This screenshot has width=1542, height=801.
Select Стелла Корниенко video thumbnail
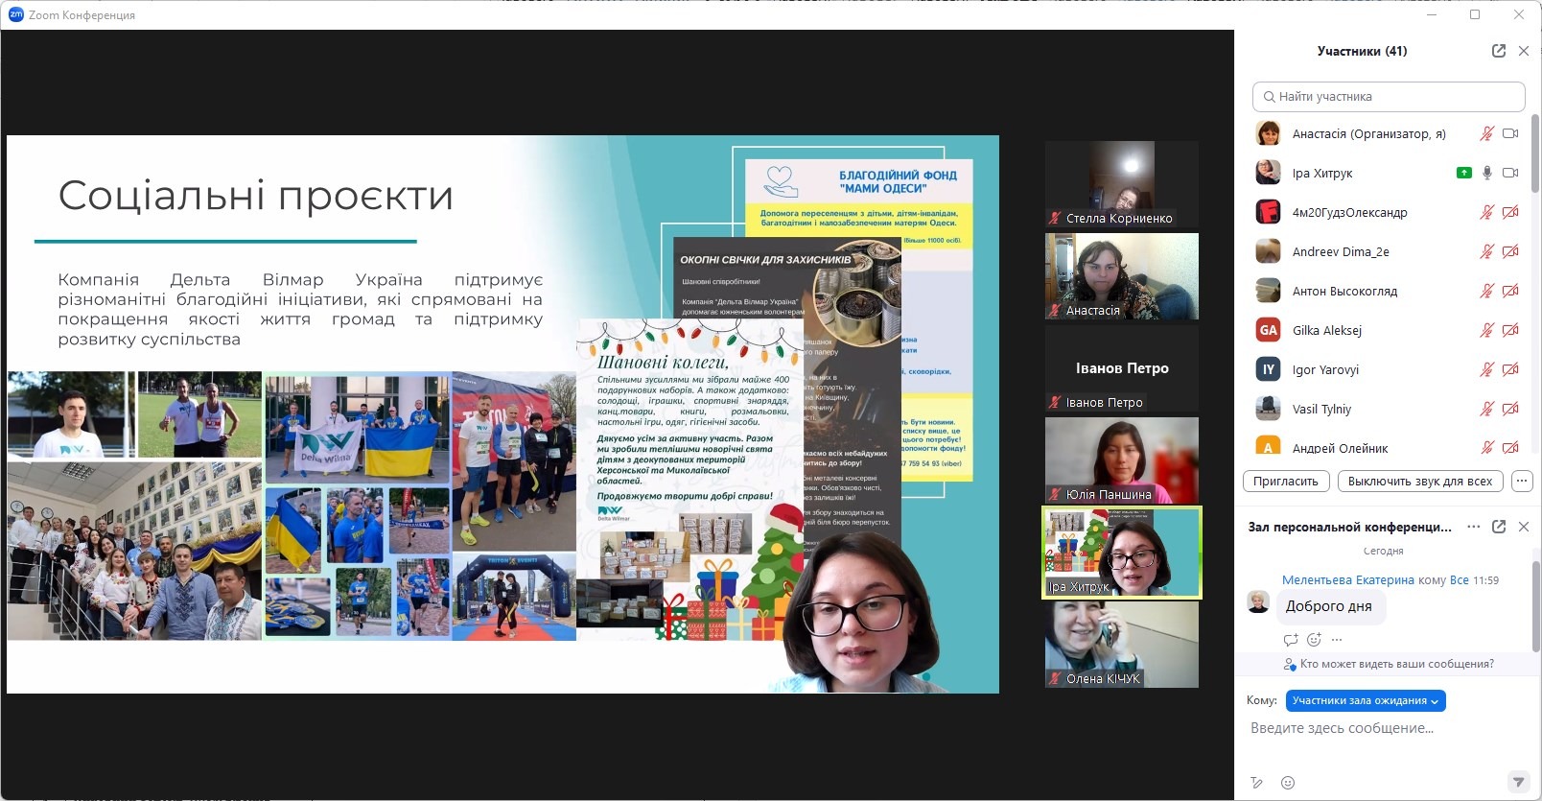coord(1122,184)
